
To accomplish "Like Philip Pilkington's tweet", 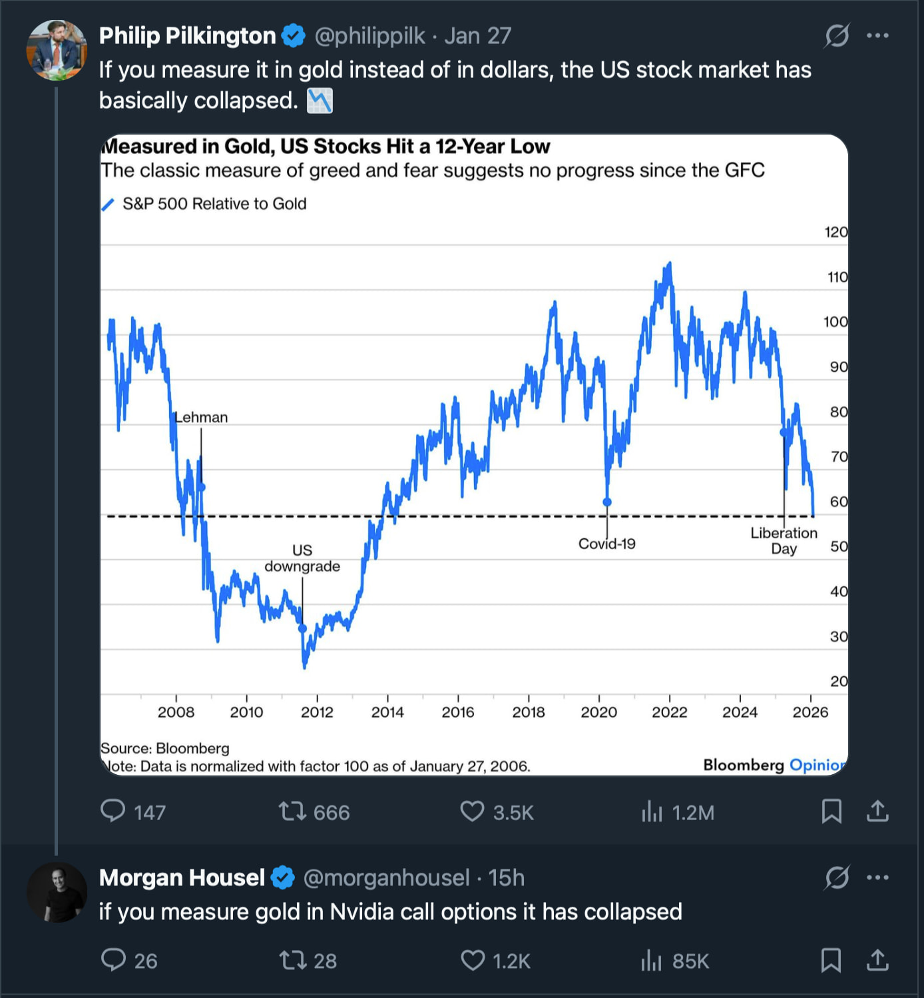I will [473, 811].
